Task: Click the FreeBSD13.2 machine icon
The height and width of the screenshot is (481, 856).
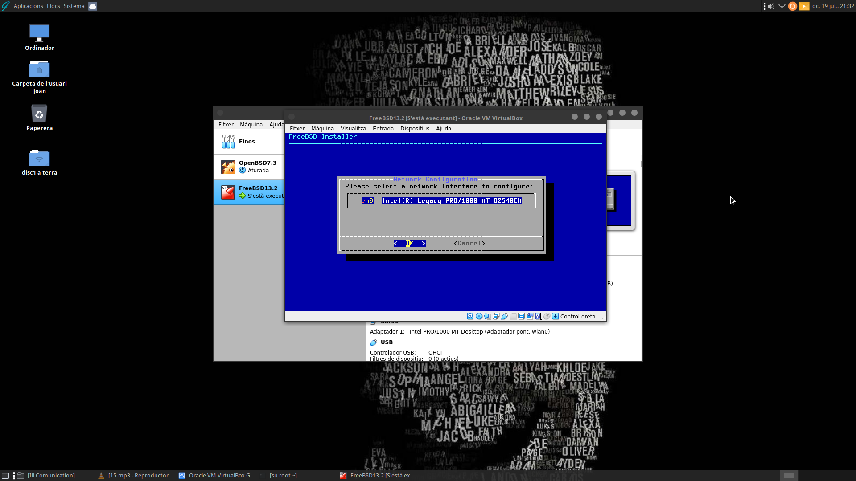Action: coord(228,192)
